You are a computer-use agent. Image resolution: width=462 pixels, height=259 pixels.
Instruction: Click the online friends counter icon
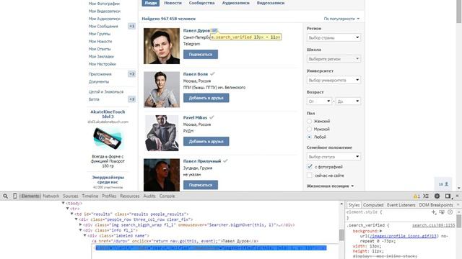[443, 184]
